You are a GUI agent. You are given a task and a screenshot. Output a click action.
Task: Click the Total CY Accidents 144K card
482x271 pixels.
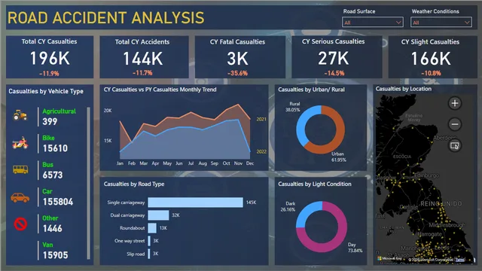tap(144, 57)
